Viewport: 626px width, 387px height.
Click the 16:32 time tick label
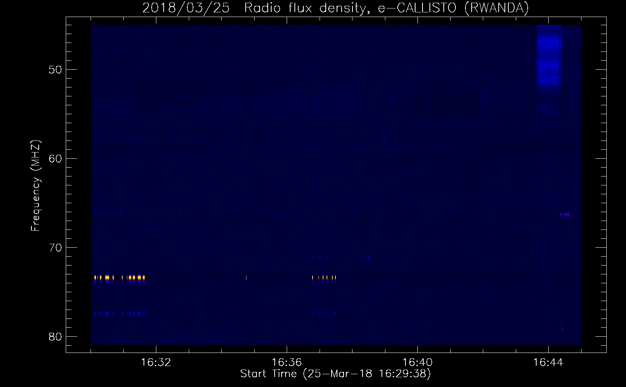click(x=156, y=363)
